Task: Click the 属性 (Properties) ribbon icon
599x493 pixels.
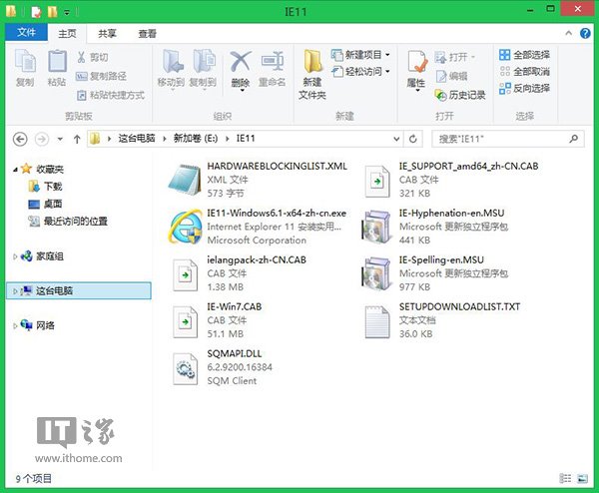Action: [x=416, y=70]
